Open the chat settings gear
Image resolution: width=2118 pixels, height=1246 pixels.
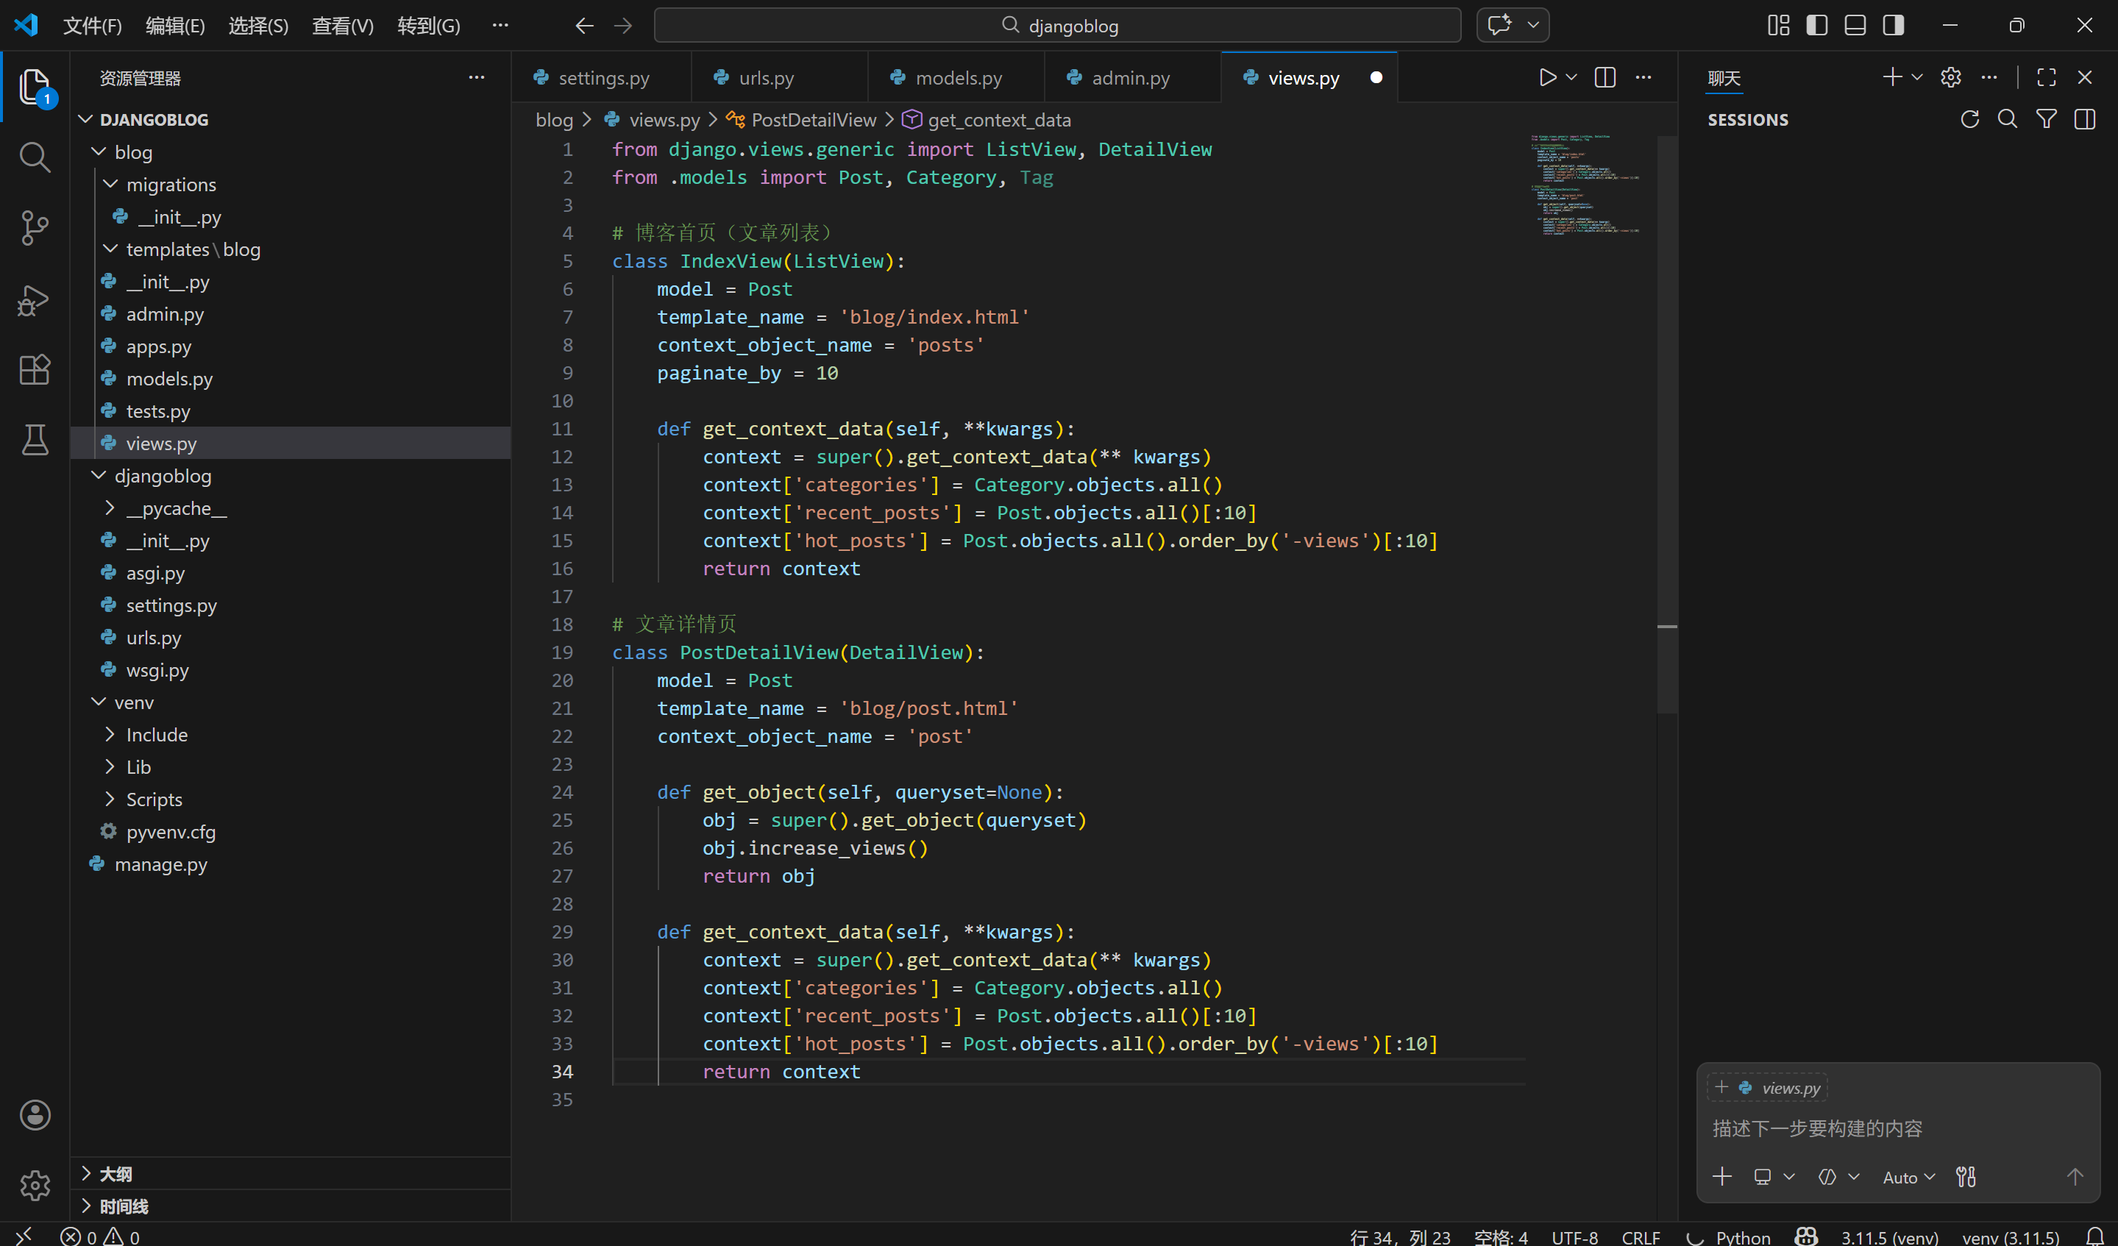click(1951, 77)
